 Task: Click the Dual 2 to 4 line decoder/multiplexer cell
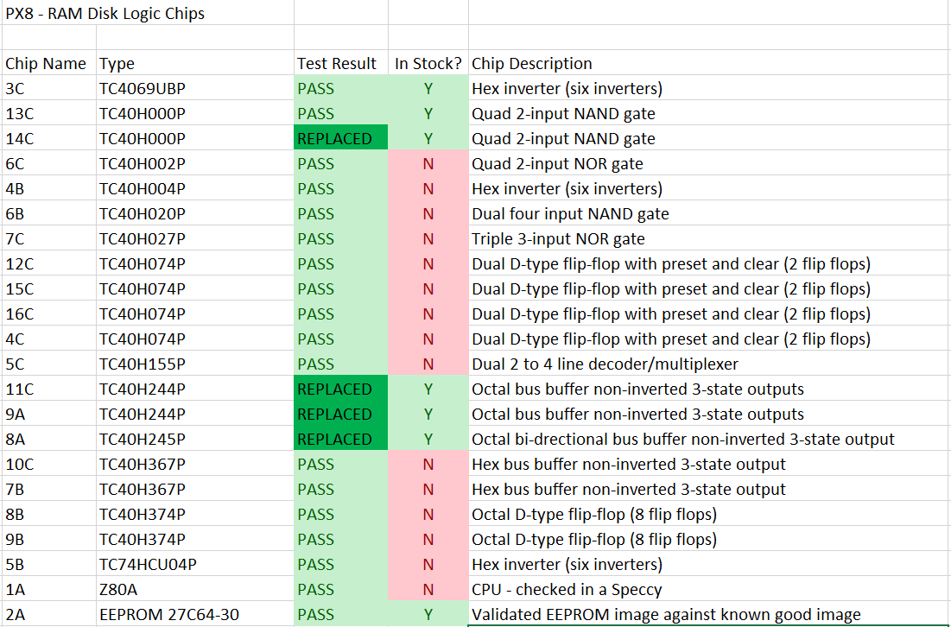(710, 364)
